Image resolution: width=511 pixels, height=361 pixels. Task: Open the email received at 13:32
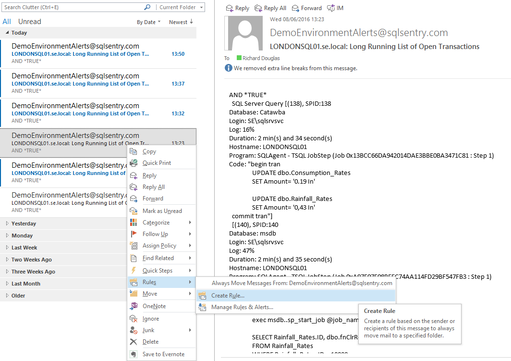pos(98,113)
